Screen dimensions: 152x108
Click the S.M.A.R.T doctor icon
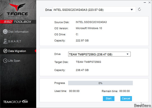(x=5, y=41)
